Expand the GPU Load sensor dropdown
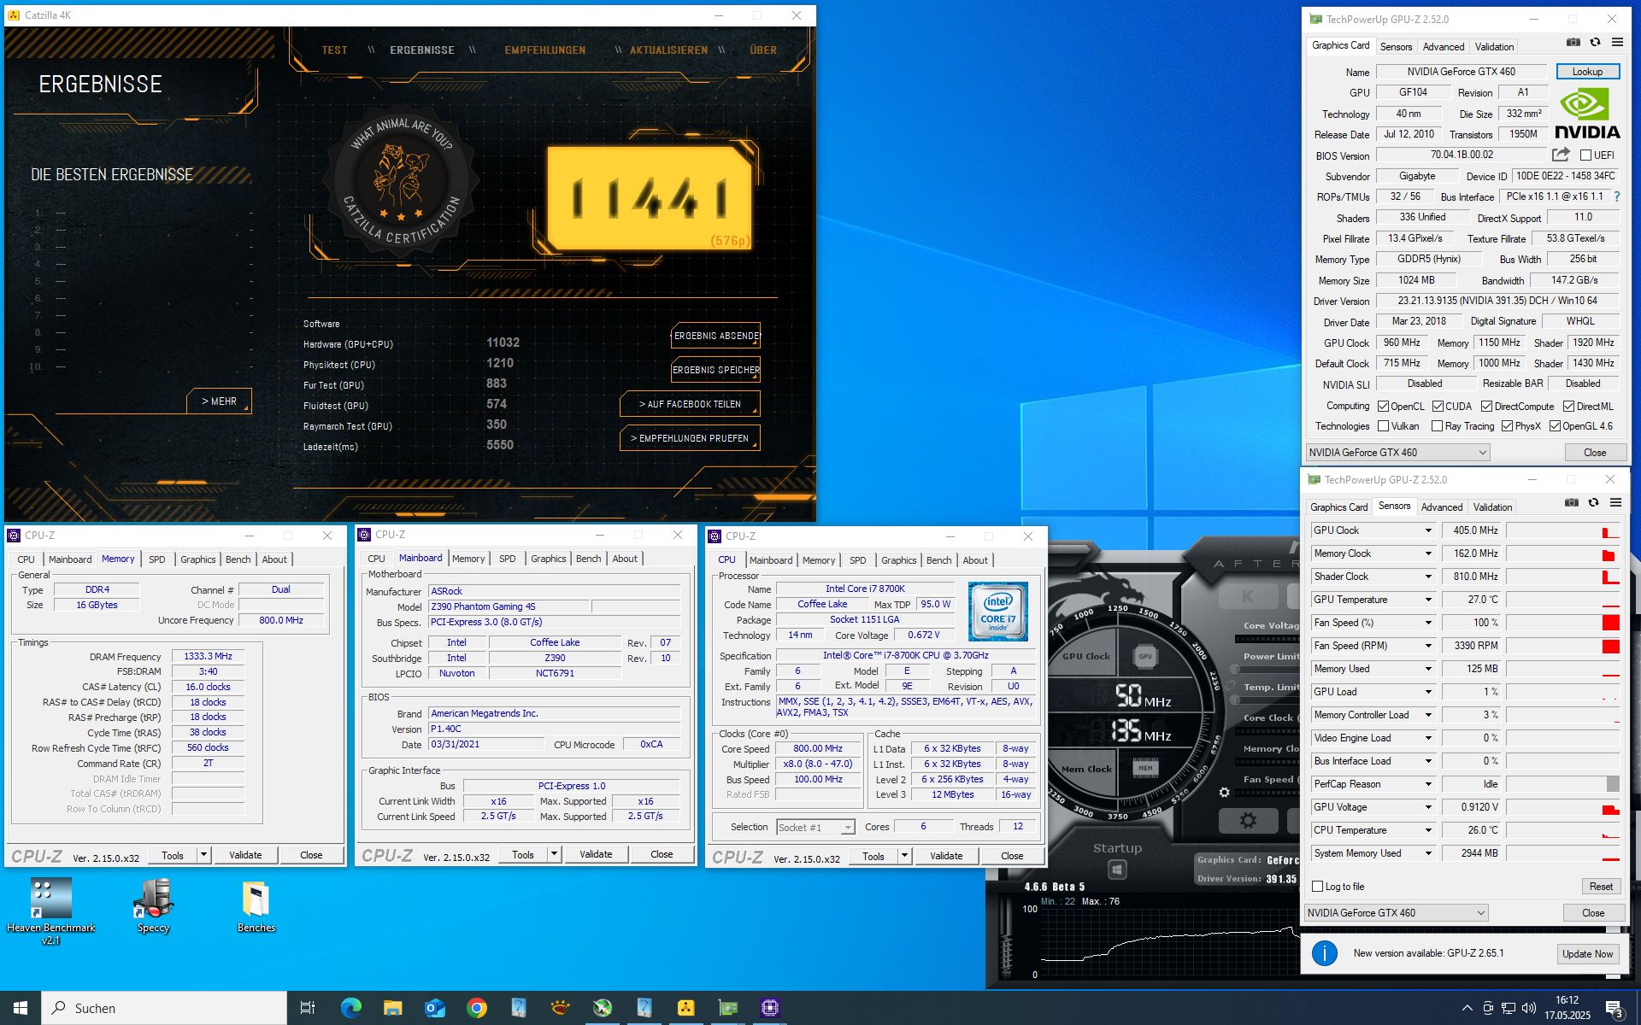The height and width of the screenshot is (1025, 1641). 1427,692
